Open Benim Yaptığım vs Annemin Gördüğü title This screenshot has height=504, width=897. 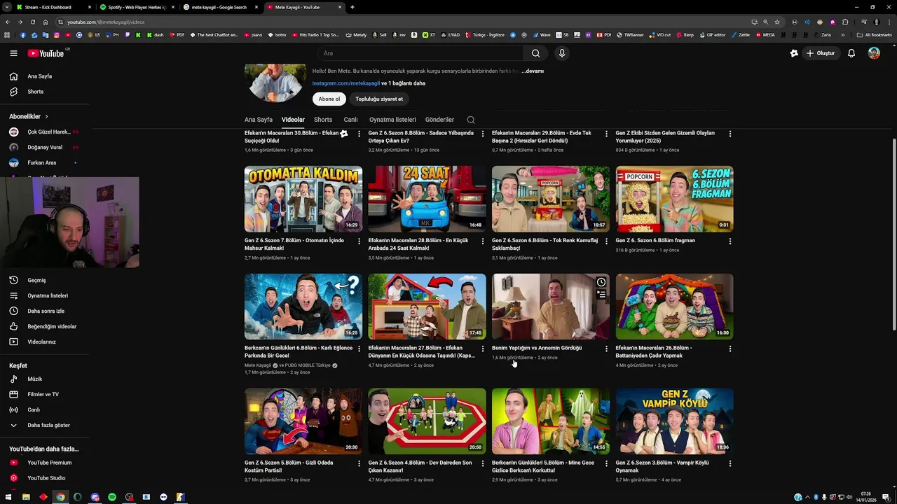tap(537, 348)
